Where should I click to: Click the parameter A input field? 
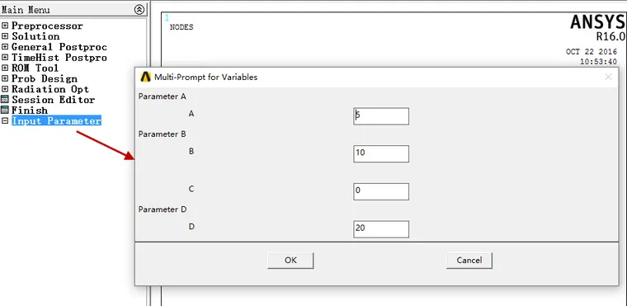pos(381,116)
